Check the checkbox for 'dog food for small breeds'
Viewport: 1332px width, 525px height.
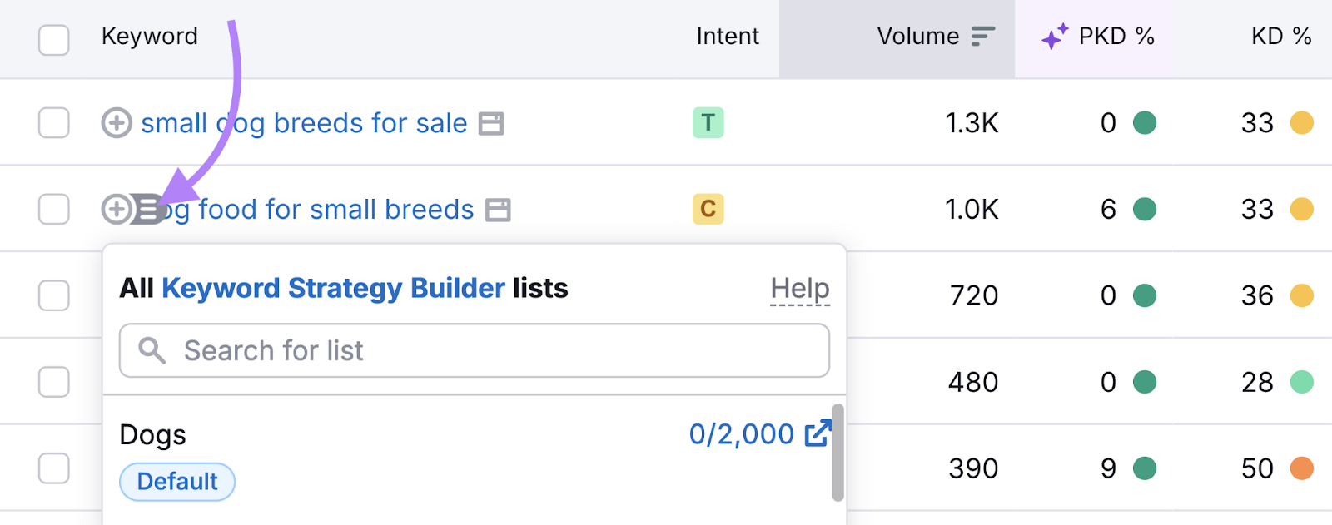pos(53,209)
